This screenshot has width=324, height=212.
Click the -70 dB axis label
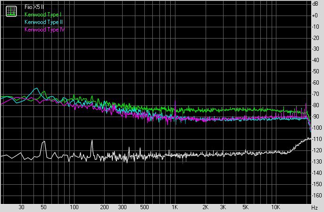coord(316,94)
